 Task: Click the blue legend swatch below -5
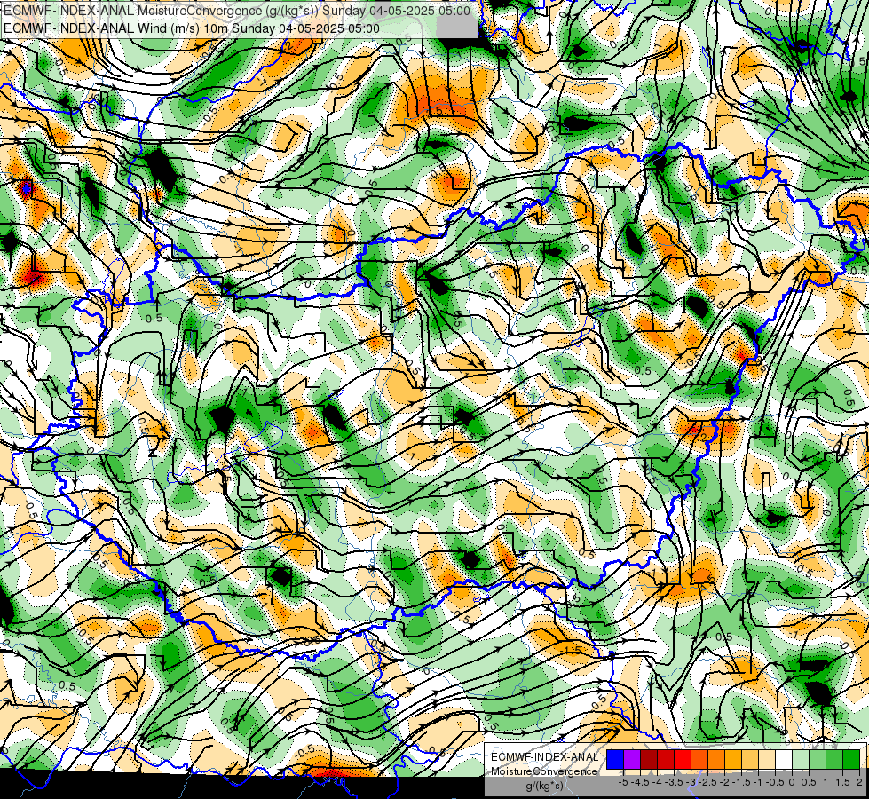pyautogui.click(x=615, y=760)
